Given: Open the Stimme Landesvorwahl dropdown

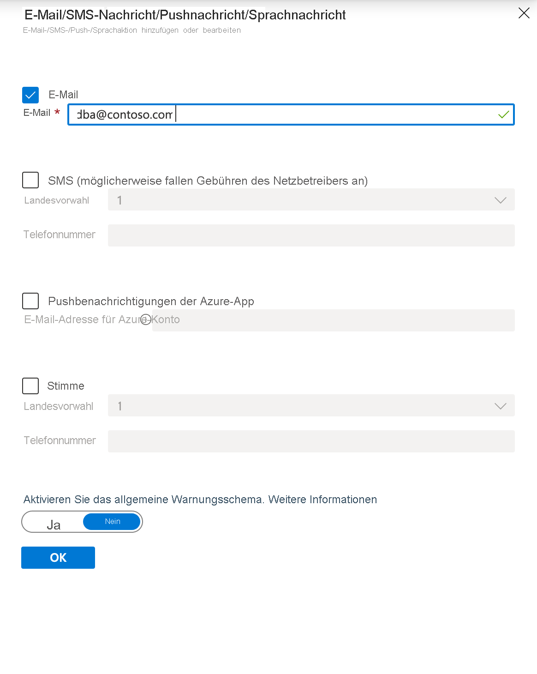Looking at the screenshot, I should pos(311,405).
